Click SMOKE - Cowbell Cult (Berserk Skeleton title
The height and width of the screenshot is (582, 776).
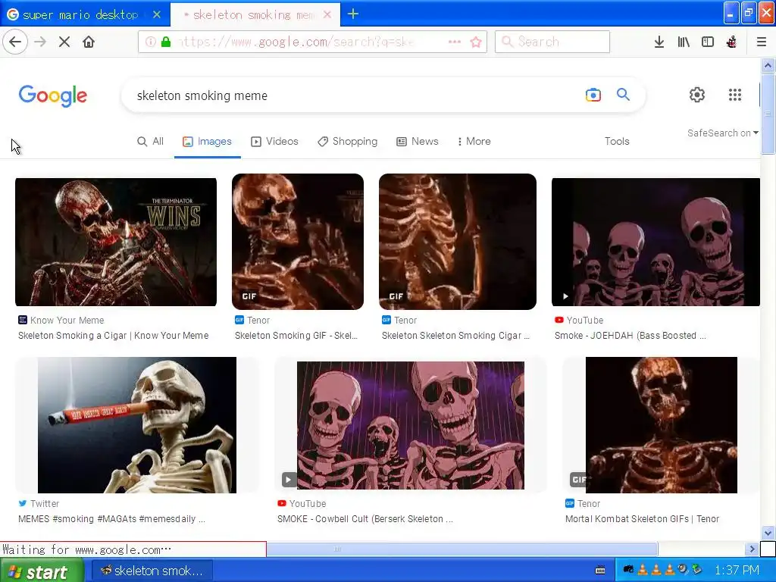365,519
